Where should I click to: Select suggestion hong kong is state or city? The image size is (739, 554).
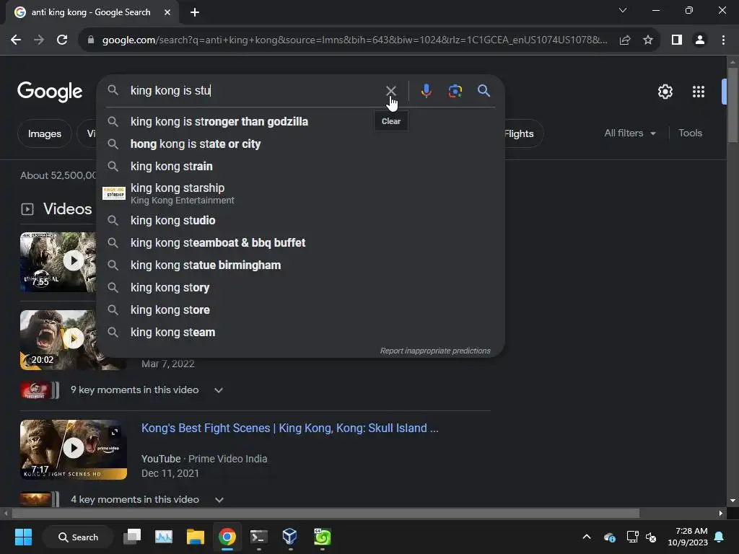pos(300,144)
